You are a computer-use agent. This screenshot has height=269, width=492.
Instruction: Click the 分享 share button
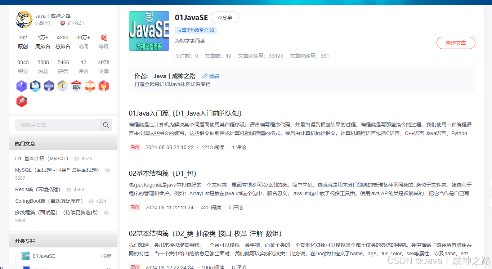coord(225,17)
